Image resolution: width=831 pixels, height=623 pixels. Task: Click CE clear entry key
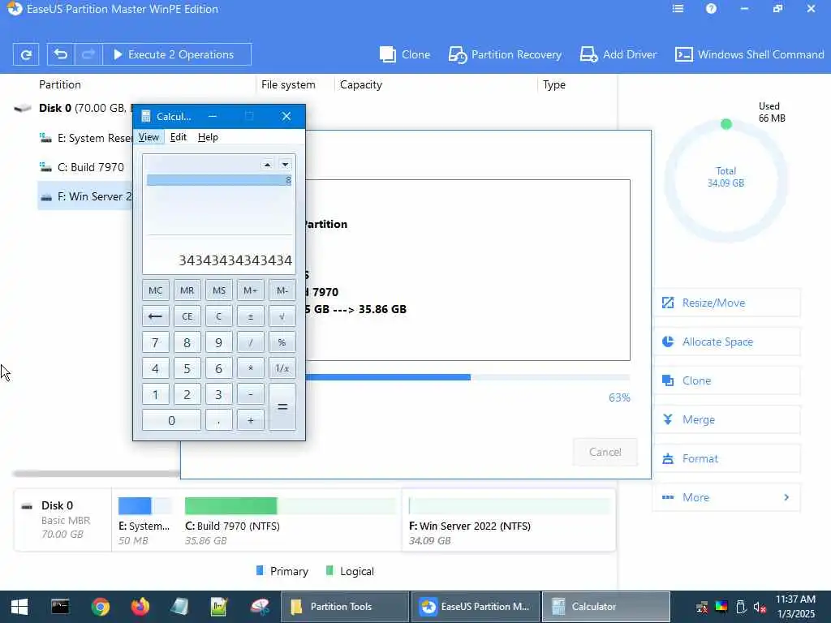pyautogui.click(x=187, y=316)
